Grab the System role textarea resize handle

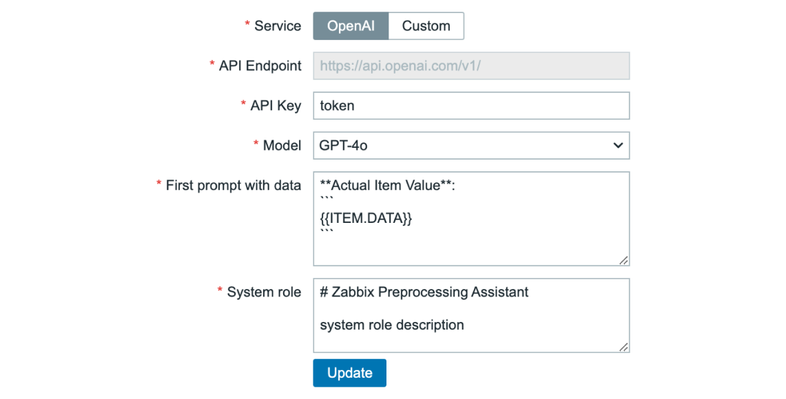(x=623, y=347)
